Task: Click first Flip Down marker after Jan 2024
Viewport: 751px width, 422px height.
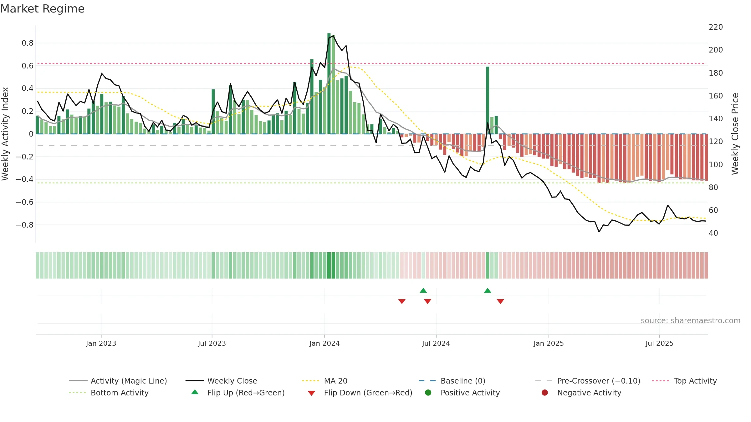Action: click(x=402, y=301)
